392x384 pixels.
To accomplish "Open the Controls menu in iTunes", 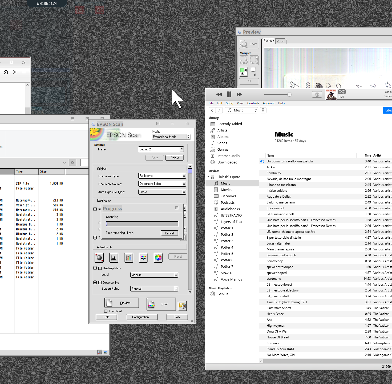I will pyautogui.click(x=253, y=103).
